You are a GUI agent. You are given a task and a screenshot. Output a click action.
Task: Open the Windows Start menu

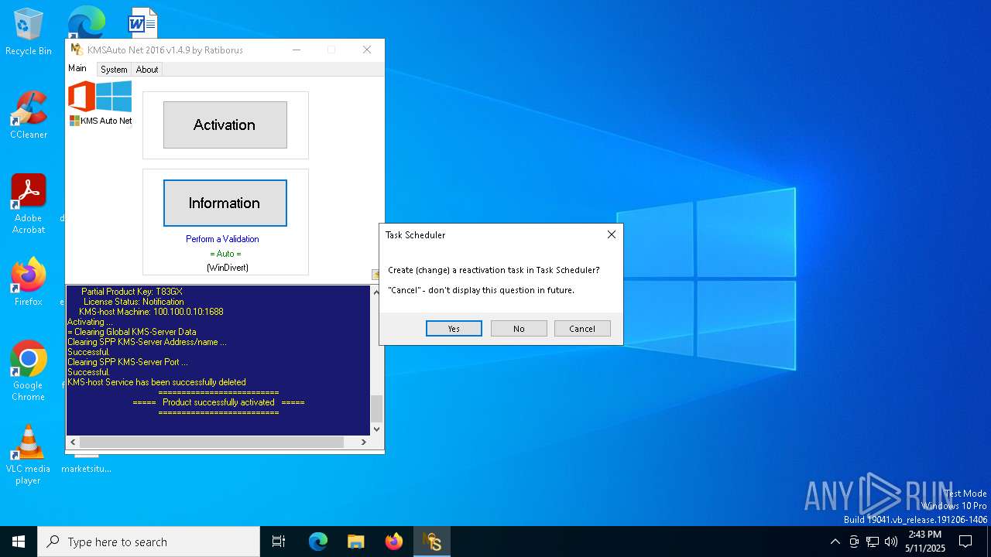click(19, 542)
